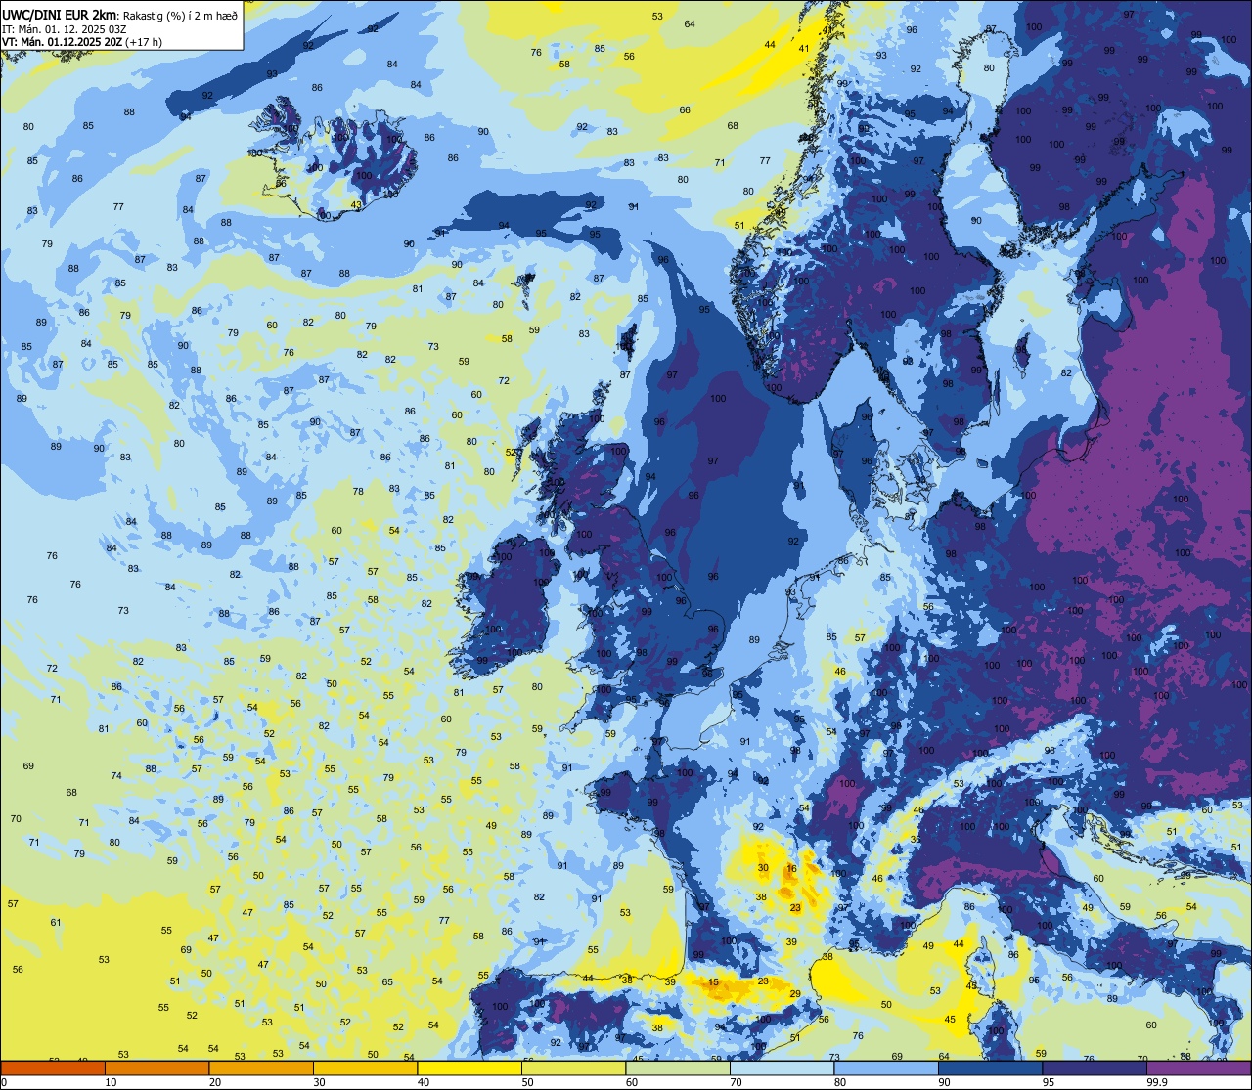Click the humidity value 29 on the map
1252x1090 pixels.
(795, 994)
